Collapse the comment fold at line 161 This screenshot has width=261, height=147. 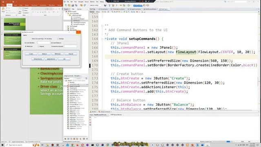[x=102, y=26]
